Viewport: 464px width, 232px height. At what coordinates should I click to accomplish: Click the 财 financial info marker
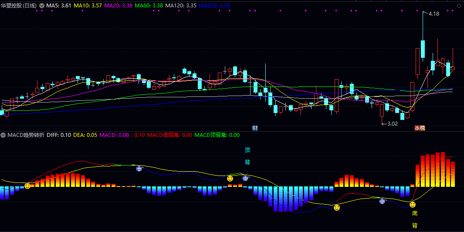(255, 128)
